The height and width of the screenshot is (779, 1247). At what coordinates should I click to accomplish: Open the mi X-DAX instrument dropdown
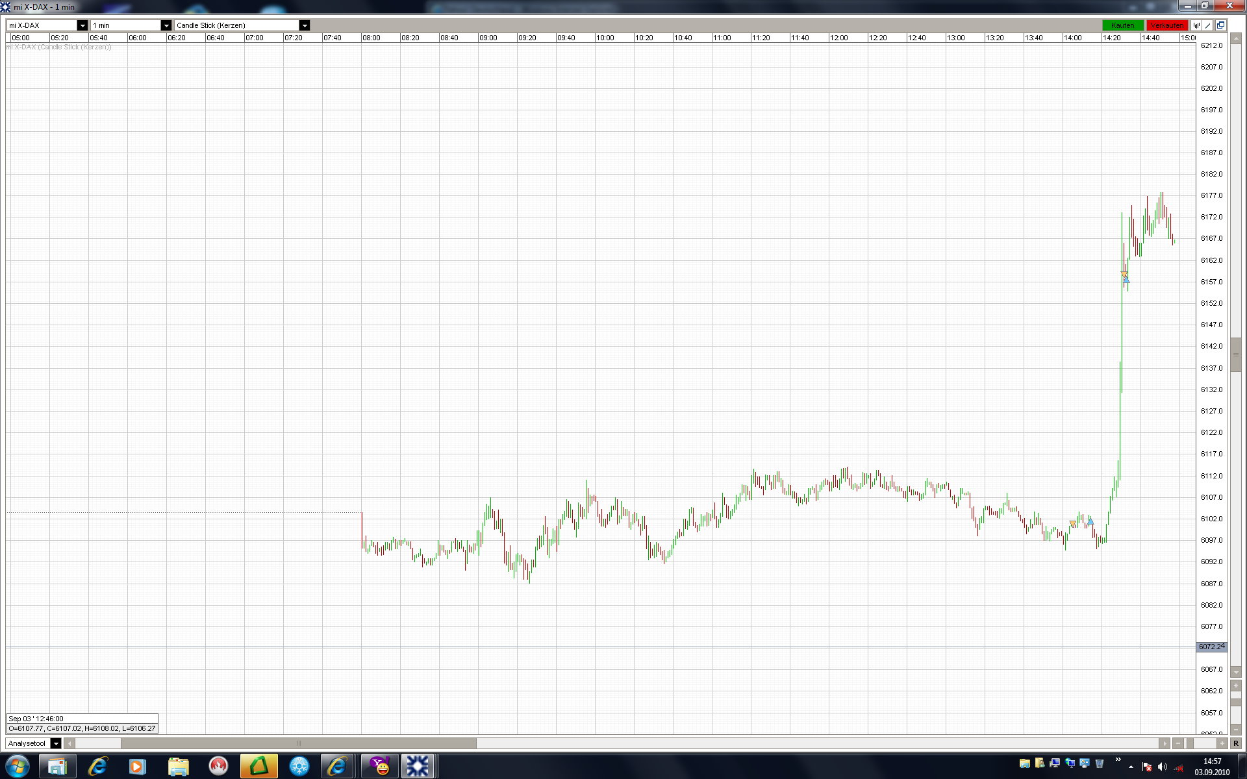pos(82,25)
